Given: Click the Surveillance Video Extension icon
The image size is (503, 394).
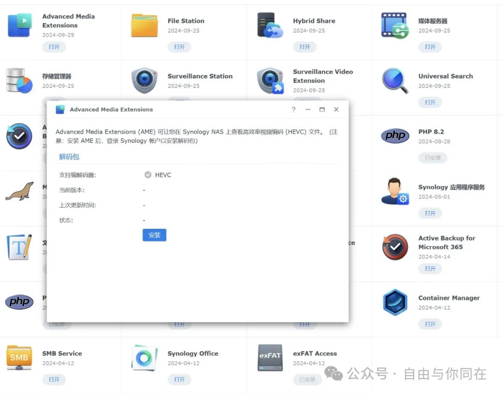Looking at the screenshot, I should [x=270, y=81].
